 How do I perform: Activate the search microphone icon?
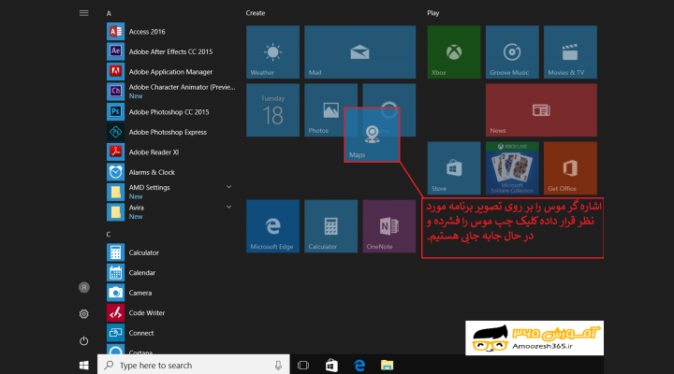[278, 365]
